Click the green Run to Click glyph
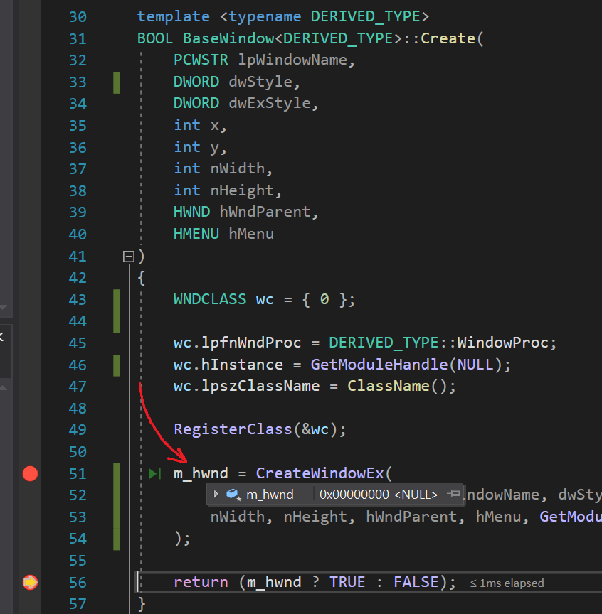The height and width of the screenshot is (614, 602). pos(155,474)
